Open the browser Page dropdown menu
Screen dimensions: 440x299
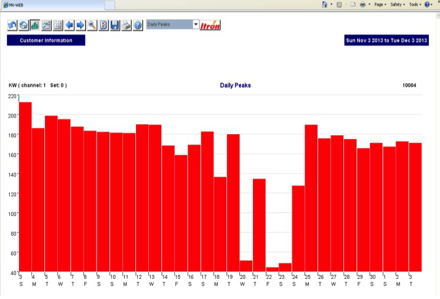point(380,4)
